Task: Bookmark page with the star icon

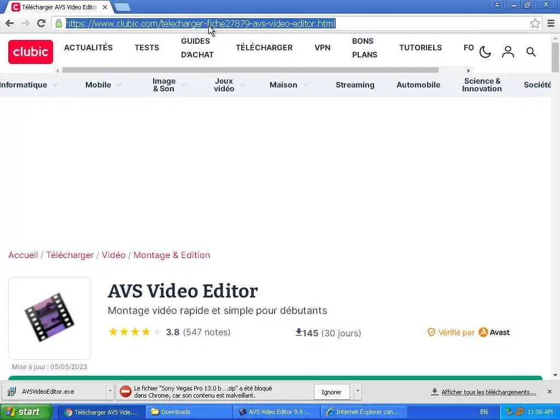Action: coord(535,24)
